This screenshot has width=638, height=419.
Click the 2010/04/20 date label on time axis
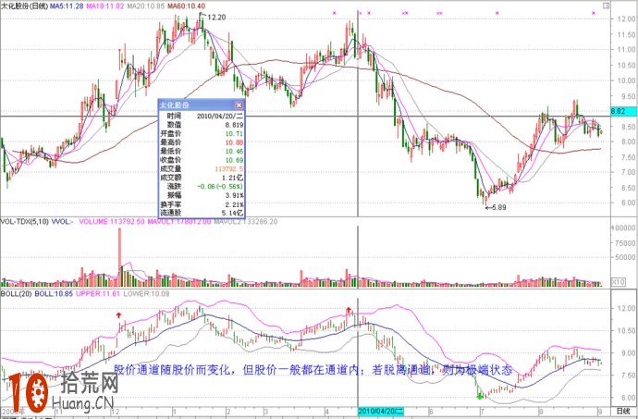(x=380, y=410)
